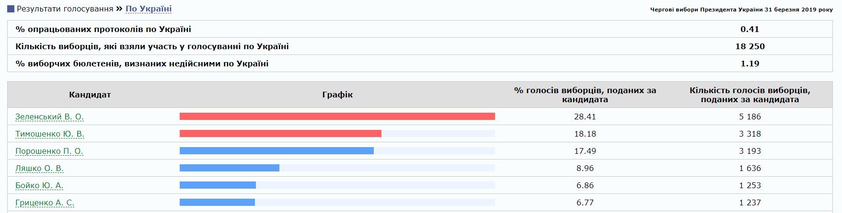The image size is (842, 213).
Task: Open candidate Ляшко О. В. page
Action: pos(39,168)
